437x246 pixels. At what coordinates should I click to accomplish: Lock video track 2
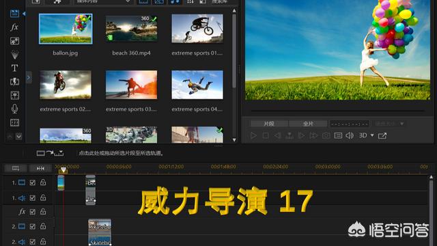tap(43, 226)
